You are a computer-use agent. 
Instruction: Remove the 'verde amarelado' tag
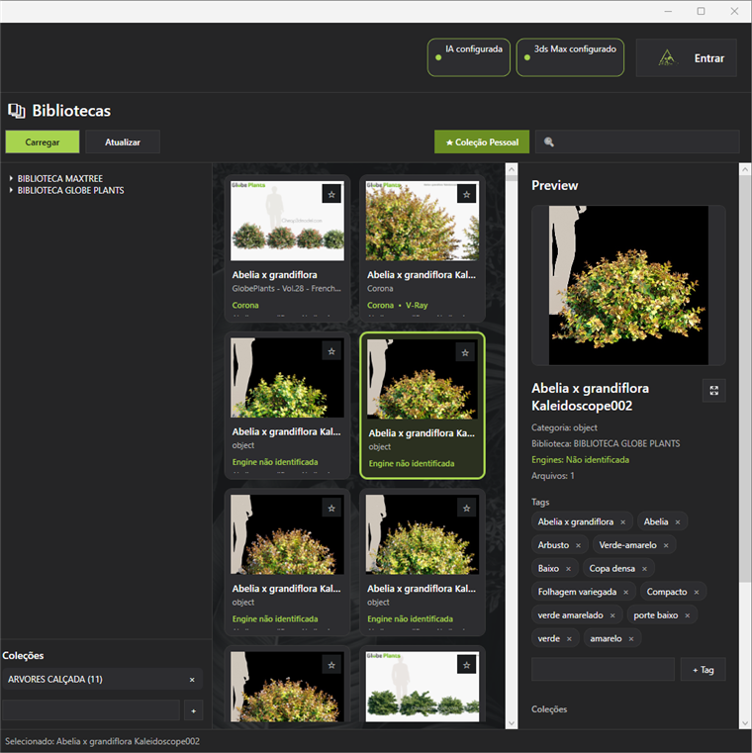pos(612,615)
